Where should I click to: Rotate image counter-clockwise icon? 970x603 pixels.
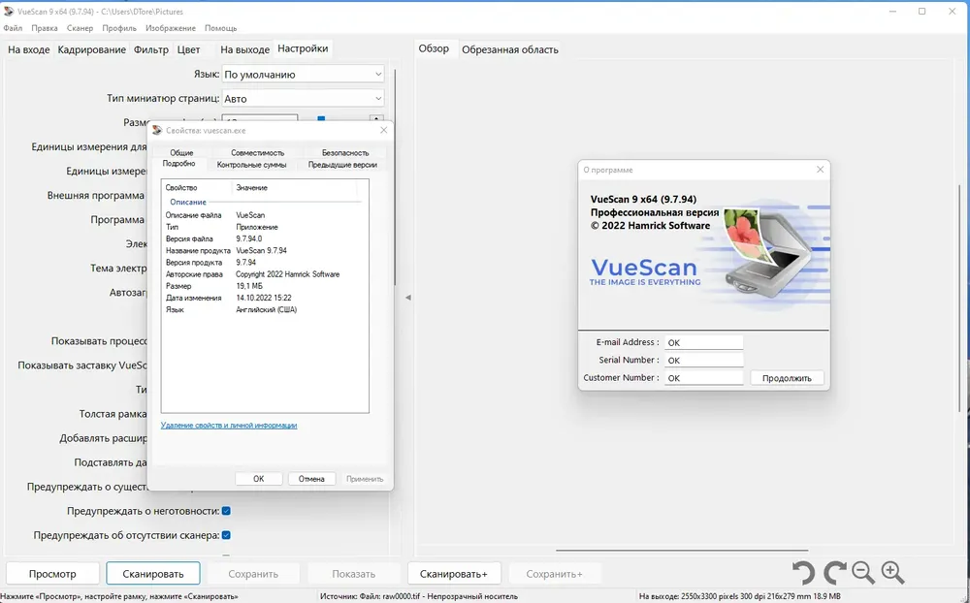(803, 573)
